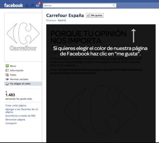Click the Muro speech bubble icon

[x=7, y=66]
